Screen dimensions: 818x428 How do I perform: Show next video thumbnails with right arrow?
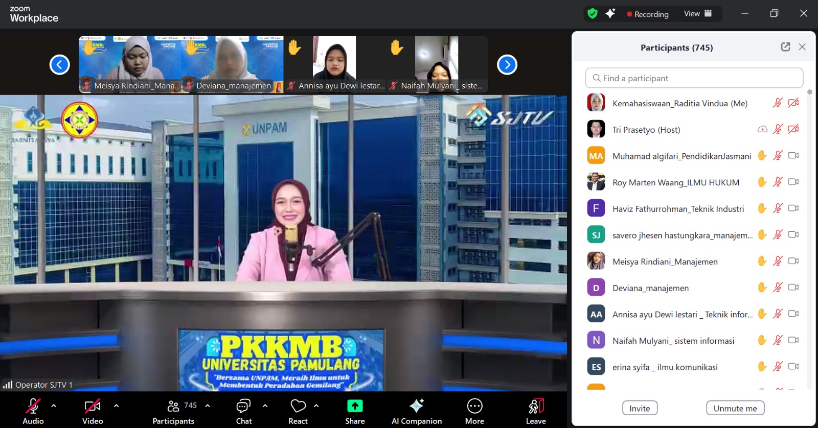pos(507,65)
